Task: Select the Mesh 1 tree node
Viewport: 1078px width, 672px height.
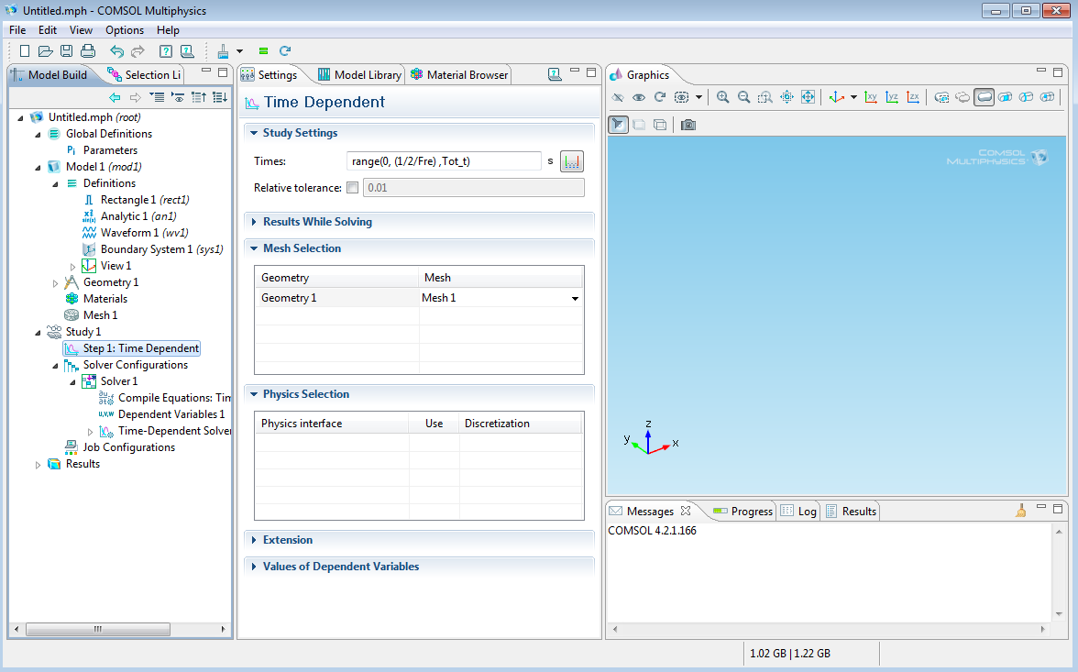Action: click(x=101, y=315)
